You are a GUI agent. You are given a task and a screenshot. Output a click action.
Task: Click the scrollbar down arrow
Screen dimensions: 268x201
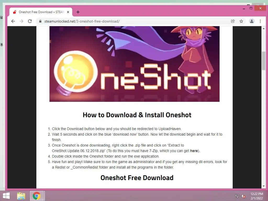click(264, 186)
